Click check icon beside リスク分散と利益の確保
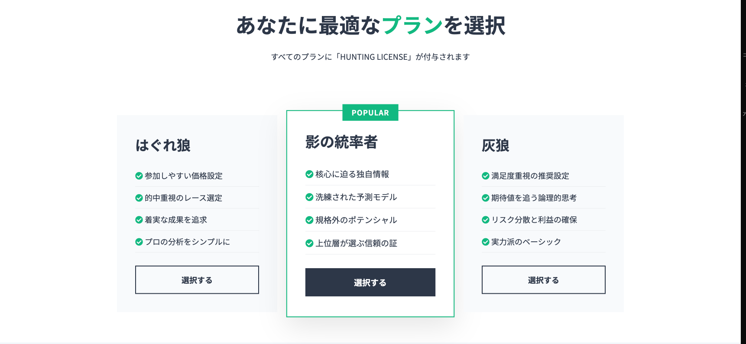Viewport: 746px width, 344px height. (x=486, y=220)
